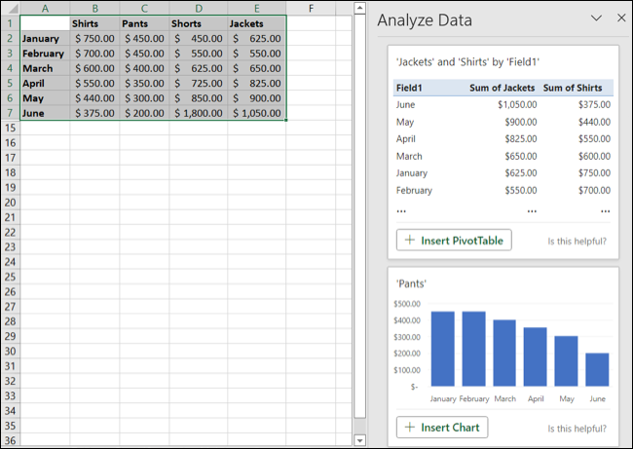
Task: Select the Jackets header cell
Action: click(x=256, y=23)
